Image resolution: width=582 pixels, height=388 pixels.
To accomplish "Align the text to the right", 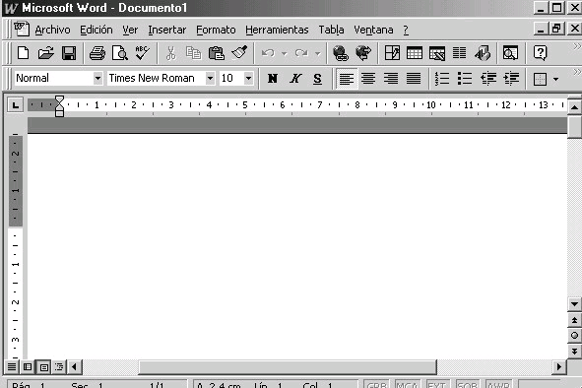I will coord(391,79).
